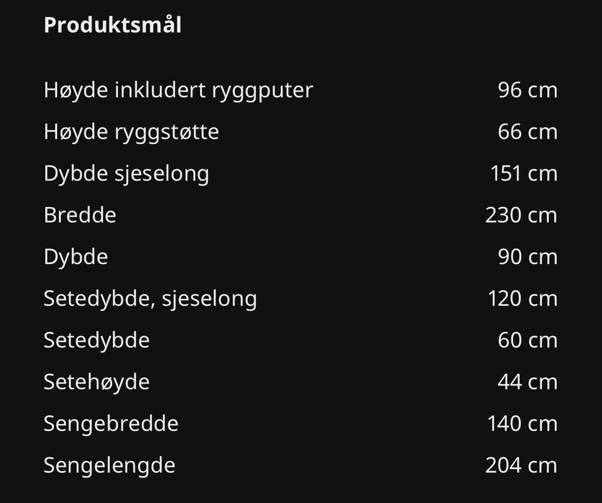Select the standalone 'Dybde' label

click(75, 257)
